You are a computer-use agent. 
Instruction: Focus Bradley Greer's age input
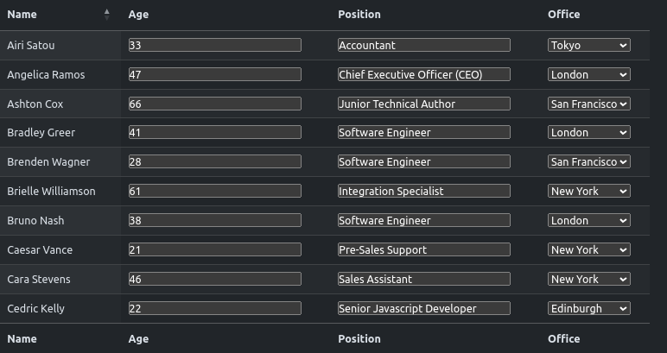point(214,133)
